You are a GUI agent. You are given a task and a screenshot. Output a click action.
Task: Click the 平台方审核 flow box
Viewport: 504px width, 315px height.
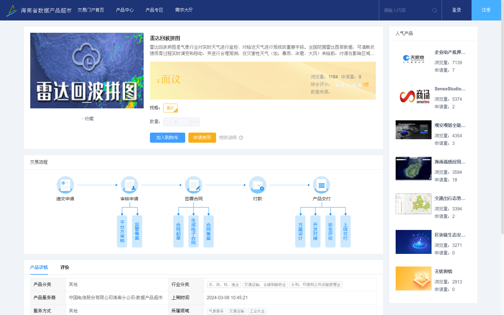[122, 232]
